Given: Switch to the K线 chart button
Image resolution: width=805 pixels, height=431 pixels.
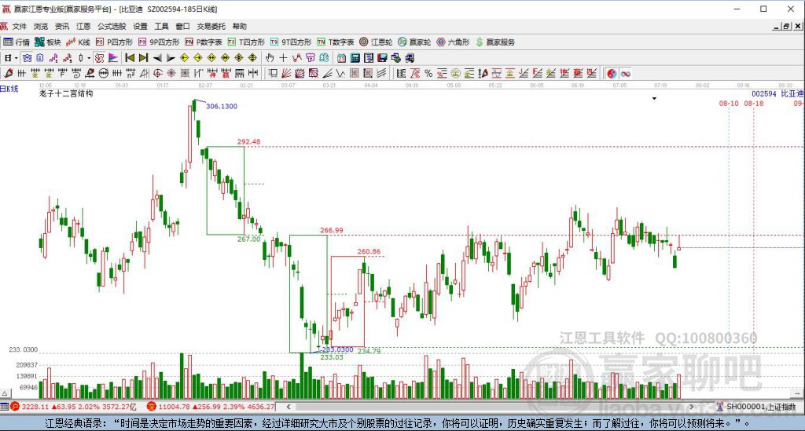Looking at the screenshot, I should [x=78, y=42].
